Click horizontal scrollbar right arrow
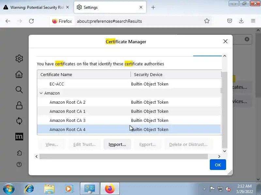 point(219,156)
